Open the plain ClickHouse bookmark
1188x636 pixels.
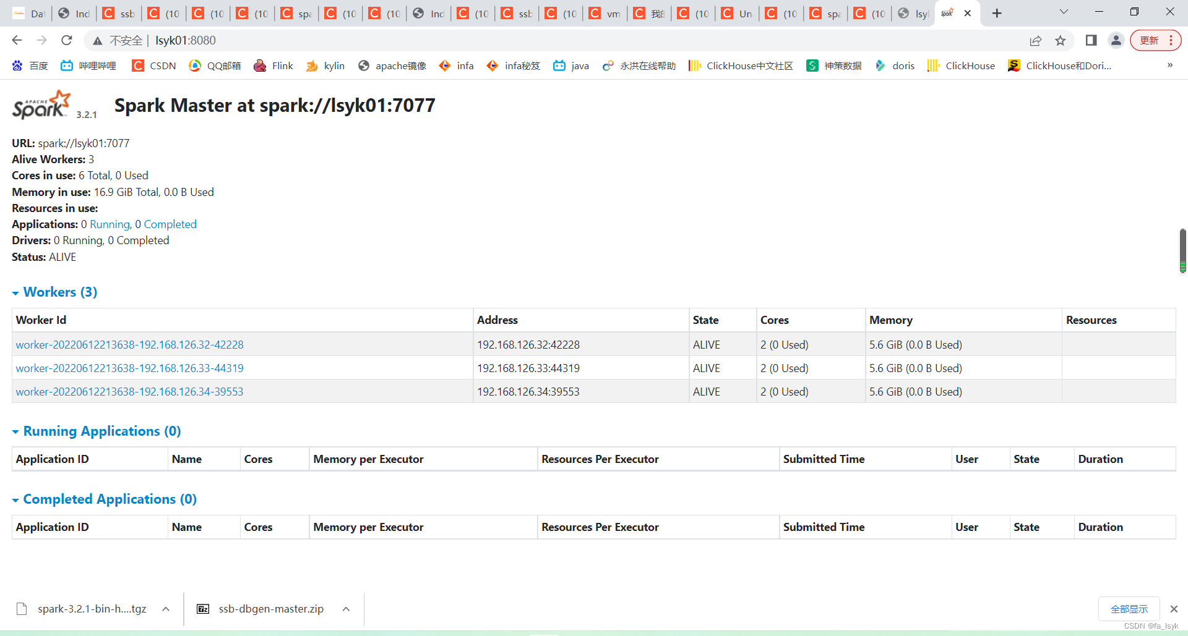962,66
